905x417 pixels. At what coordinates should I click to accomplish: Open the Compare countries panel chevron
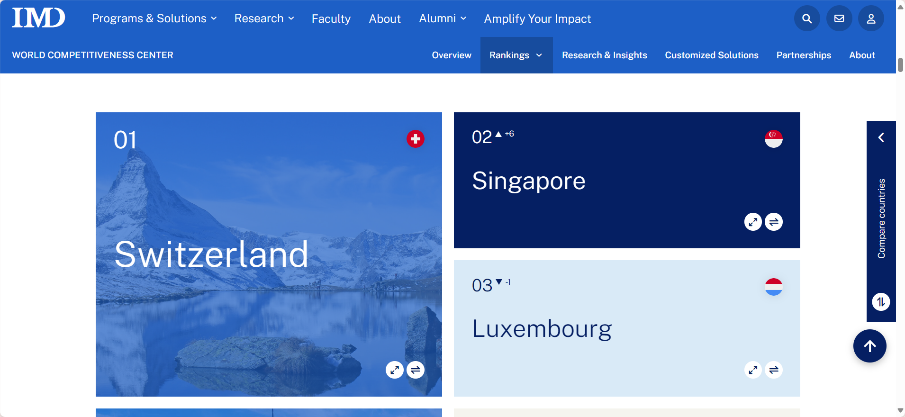[x=881, y=137]
